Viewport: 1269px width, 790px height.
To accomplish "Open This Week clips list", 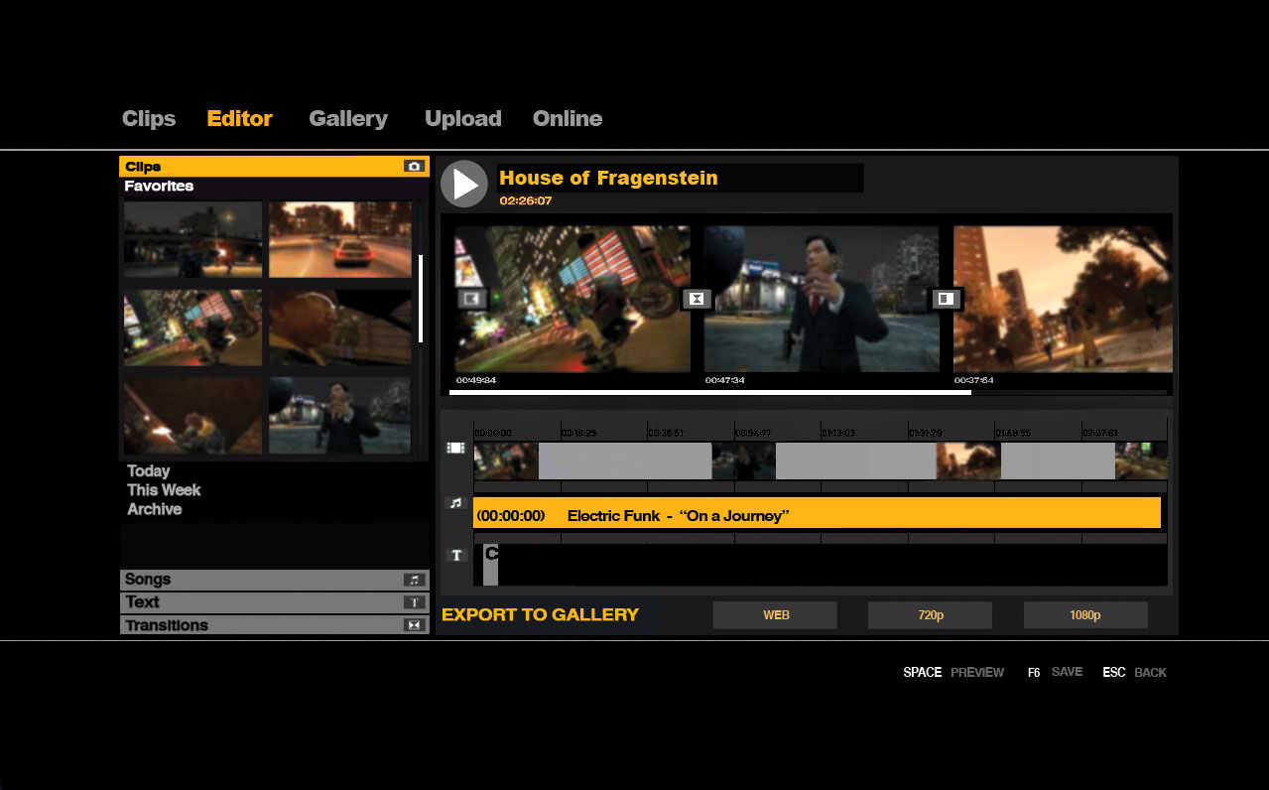I will (164, 490).
